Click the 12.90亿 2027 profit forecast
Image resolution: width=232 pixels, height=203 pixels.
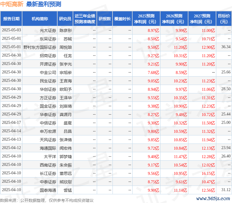point(208,47)
